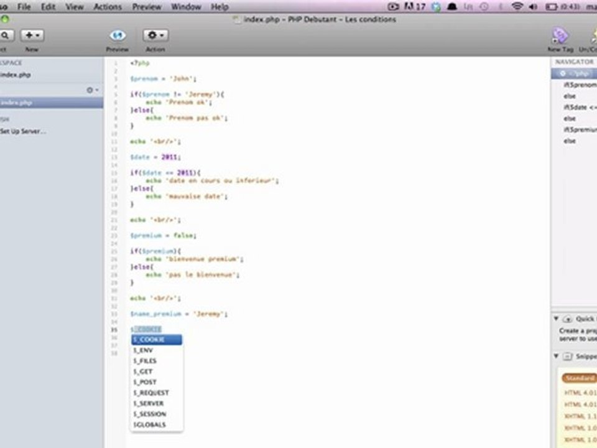Screen dimensions: 597x448
Task: Open the Preview eye icon in toolbar
Action: pos(118,35)
